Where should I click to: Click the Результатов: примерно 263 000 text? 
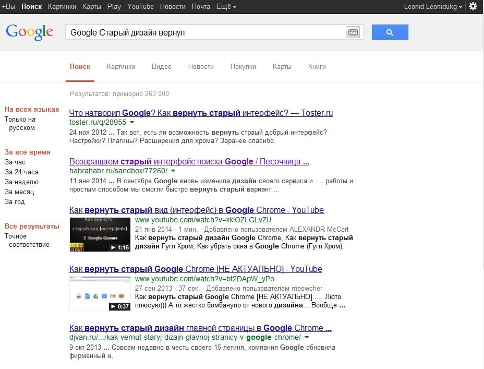pyautogui.click(x=119, y=93)
